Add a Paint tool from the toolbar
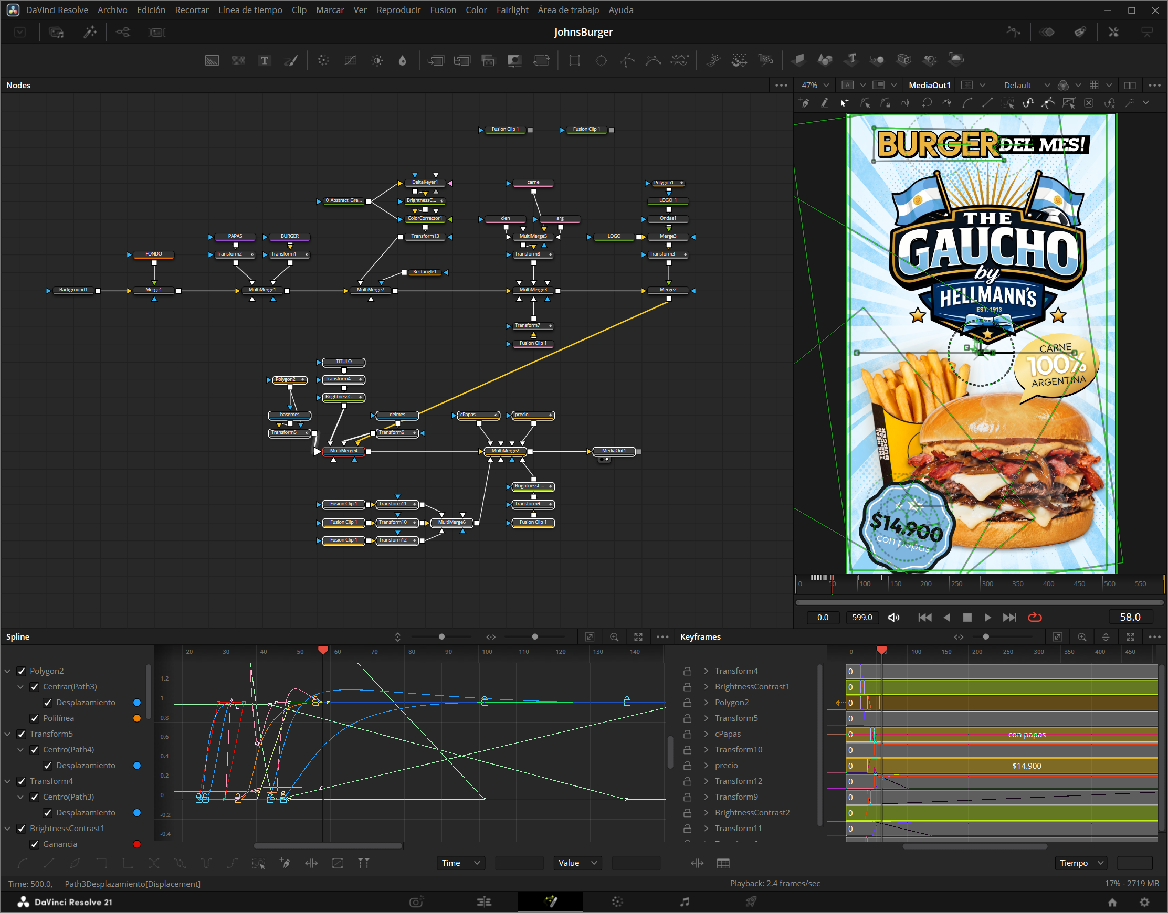The width and height of the screenshot is (1168, 913). [x=290, y=60]
